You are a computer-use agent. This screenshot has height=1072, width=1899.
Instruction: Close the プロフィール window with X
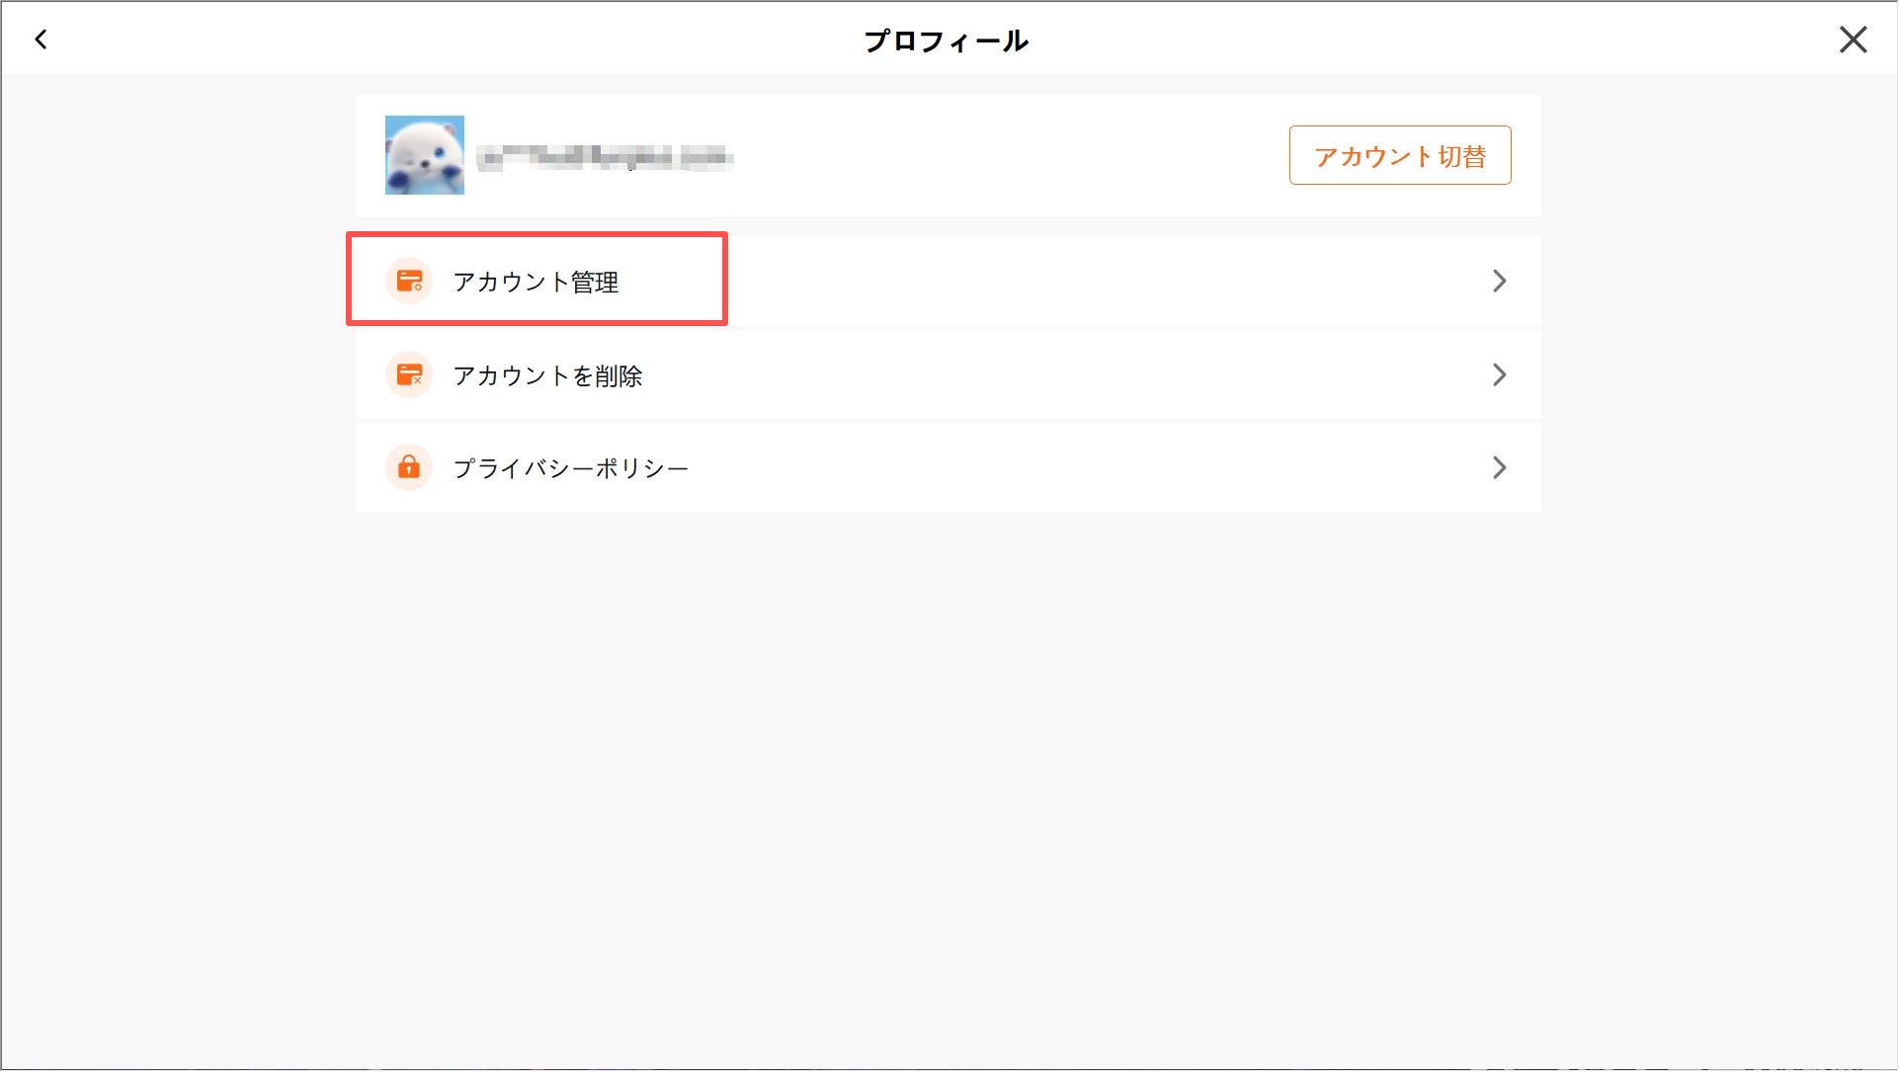1853,40
